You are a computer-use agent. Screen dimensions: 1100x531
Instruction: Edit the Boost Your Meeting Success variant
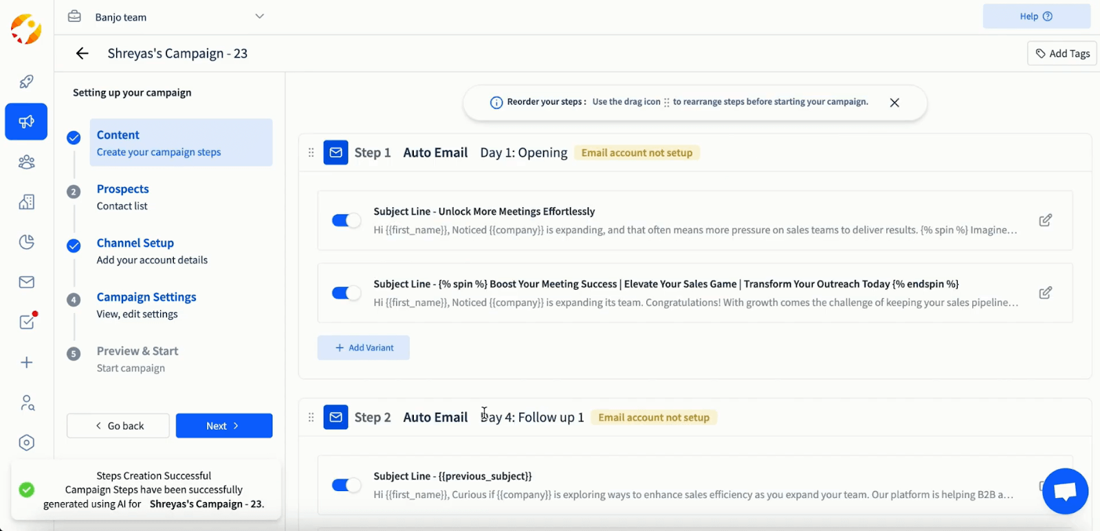[x=1046, y=293]
